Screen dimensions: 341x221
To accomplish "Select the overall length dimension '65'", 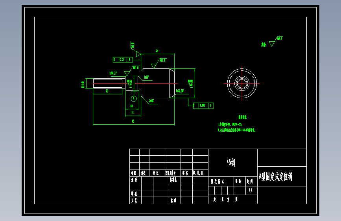I will pos(133,121).
